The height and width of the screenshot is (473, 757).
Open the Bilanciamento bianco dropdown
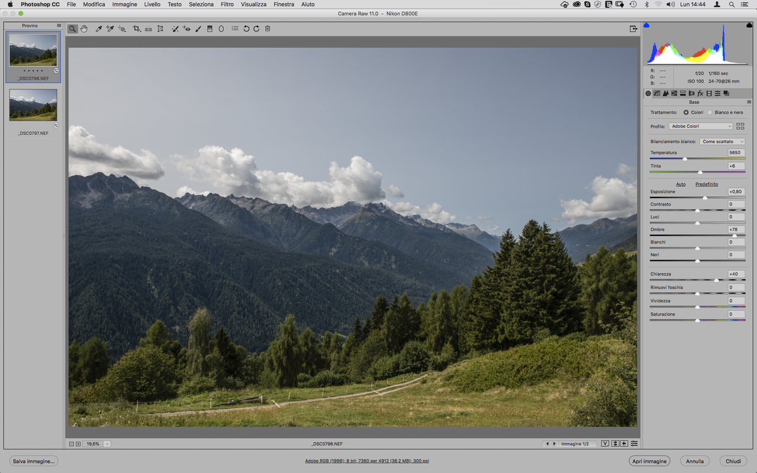tap(722, 141)
